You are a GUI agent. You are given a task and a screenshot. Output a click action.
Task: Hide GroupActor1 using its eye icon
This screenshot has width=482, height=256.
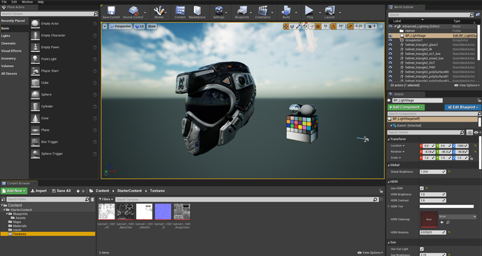coord(390,40)
